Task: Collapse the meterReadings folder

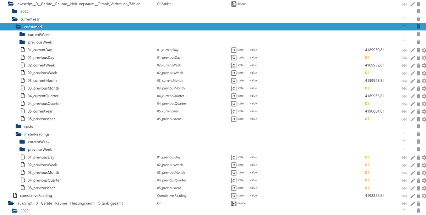Action: click(18, 134)
